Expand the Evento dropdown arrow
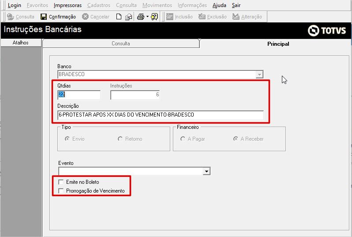This screenshot has width=352, height=237. pos(206,171)
